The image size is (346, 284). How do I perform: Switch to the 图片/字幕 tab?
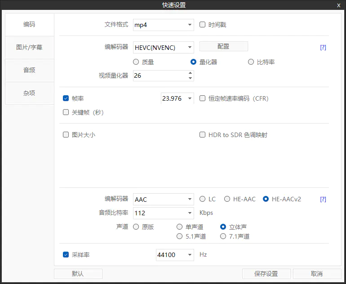click(x=29, y=47)
